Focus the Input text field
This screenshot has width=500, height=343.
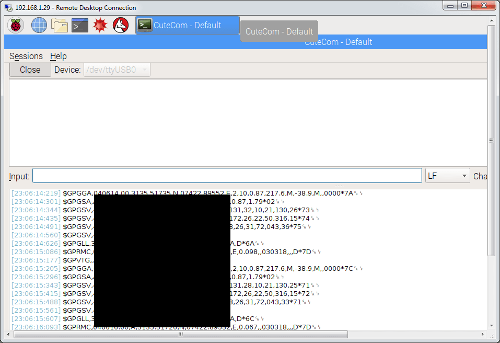click(x=227, y=176)
